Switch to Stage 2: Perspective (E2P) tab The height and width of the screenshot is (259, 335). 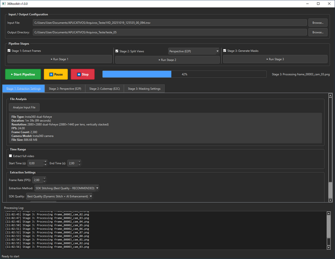(65, 88)
